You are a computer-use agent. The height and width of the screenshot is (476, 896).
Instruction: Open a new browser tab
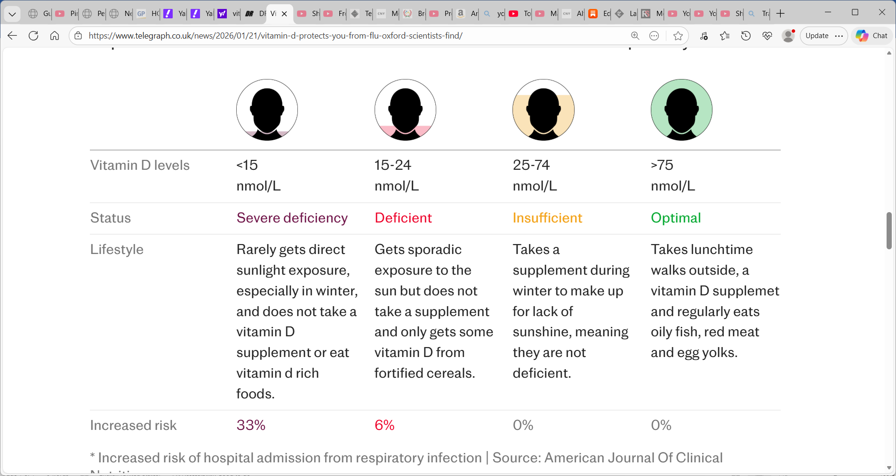tap(780, 14)
